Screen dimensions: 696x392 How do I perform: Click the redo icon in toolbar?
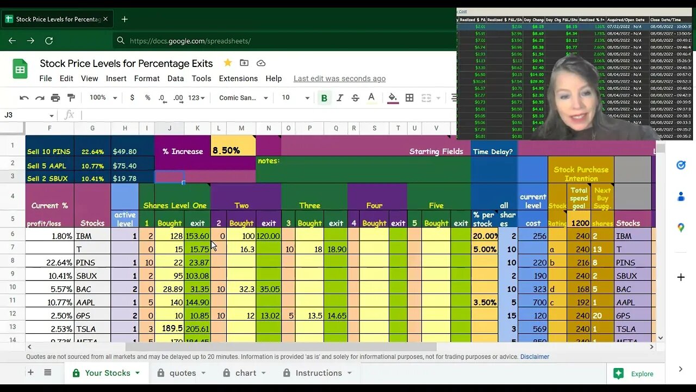coord(40,98)
